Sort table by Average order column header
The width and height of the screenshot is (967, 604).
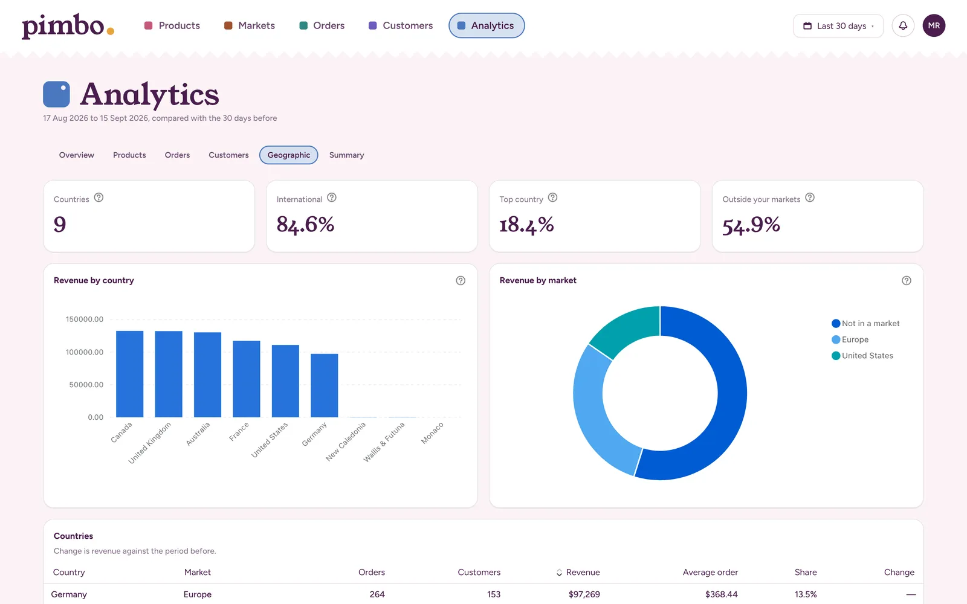(x=710, y=573)
